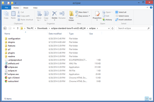Screen dimensions: 154x102
Task: Open the Quick Access Toolbar customize arrow
Action: [x=15, y=3]
